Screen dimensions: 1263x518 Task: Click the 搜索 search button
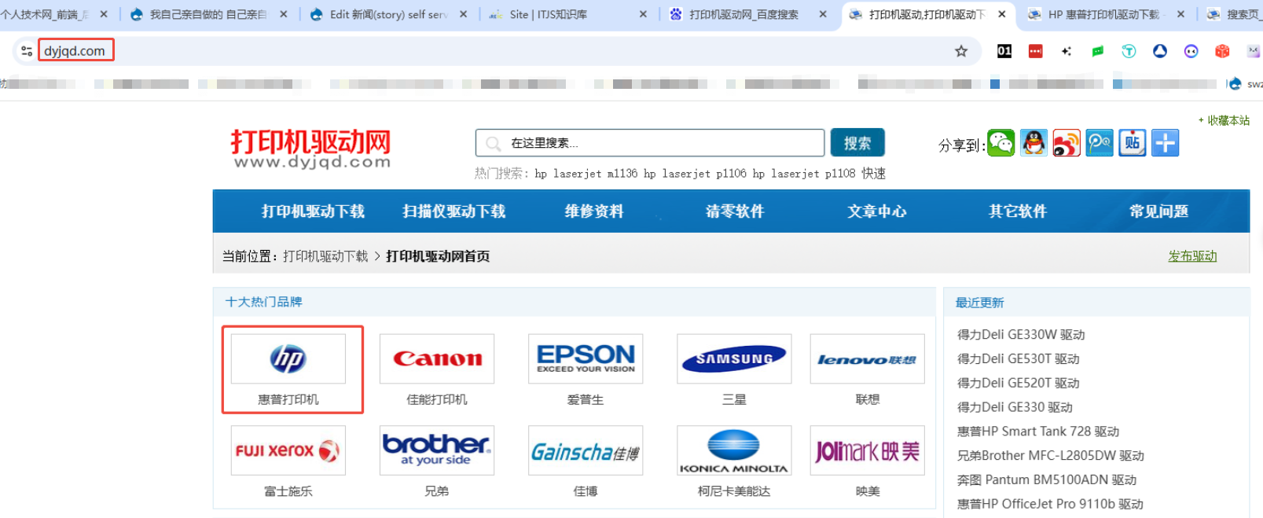857,143
